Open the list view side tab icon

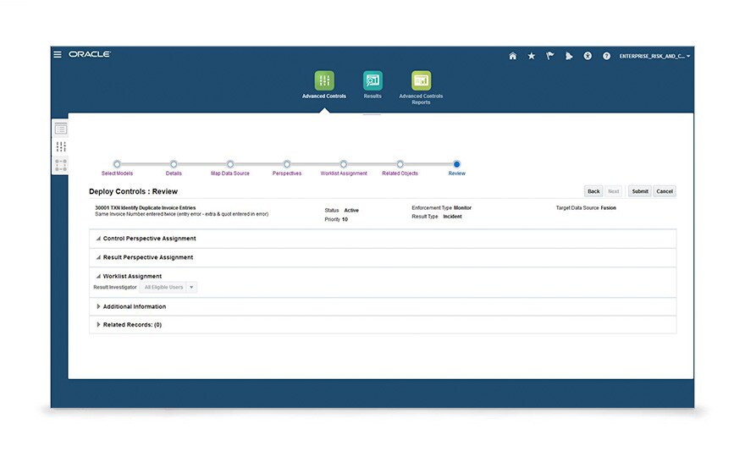(60, 129)
